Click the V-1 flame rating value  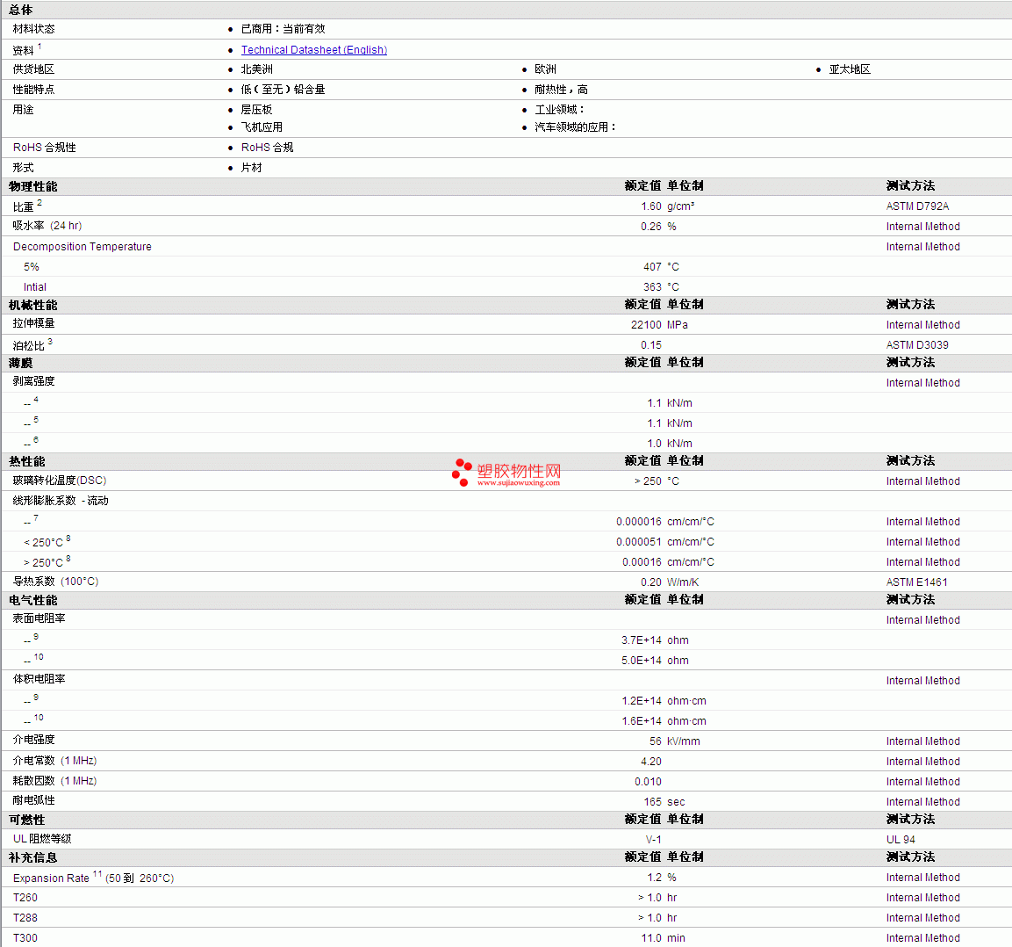pos(653,839)
